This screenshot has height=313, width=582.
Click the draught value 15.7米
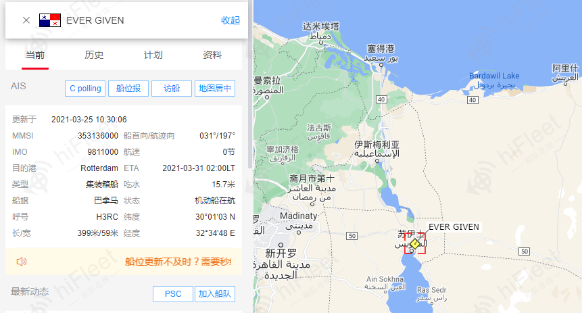pos(224,185)
